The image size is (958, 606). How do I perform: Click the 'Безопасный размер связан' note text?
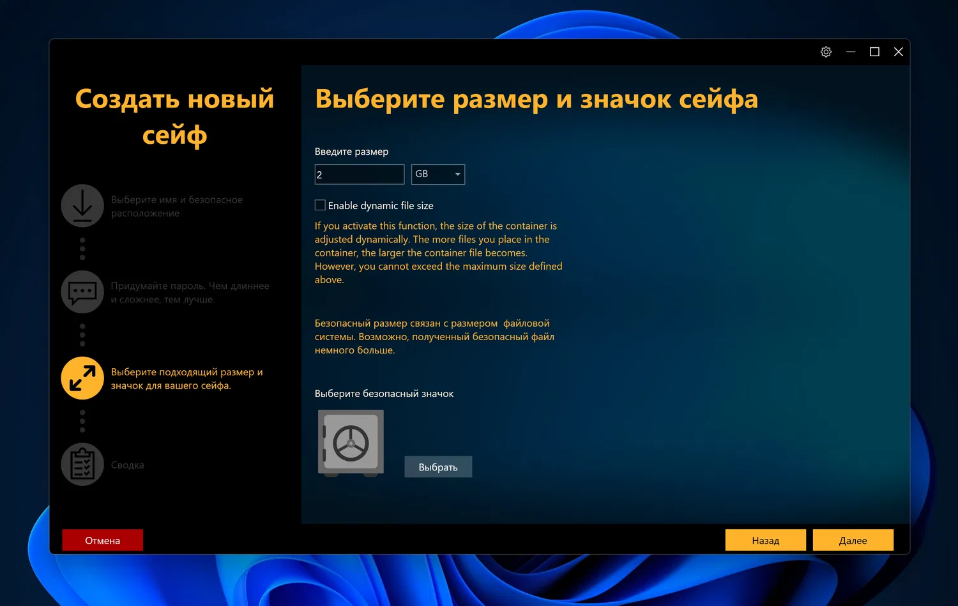coord(434,337)
